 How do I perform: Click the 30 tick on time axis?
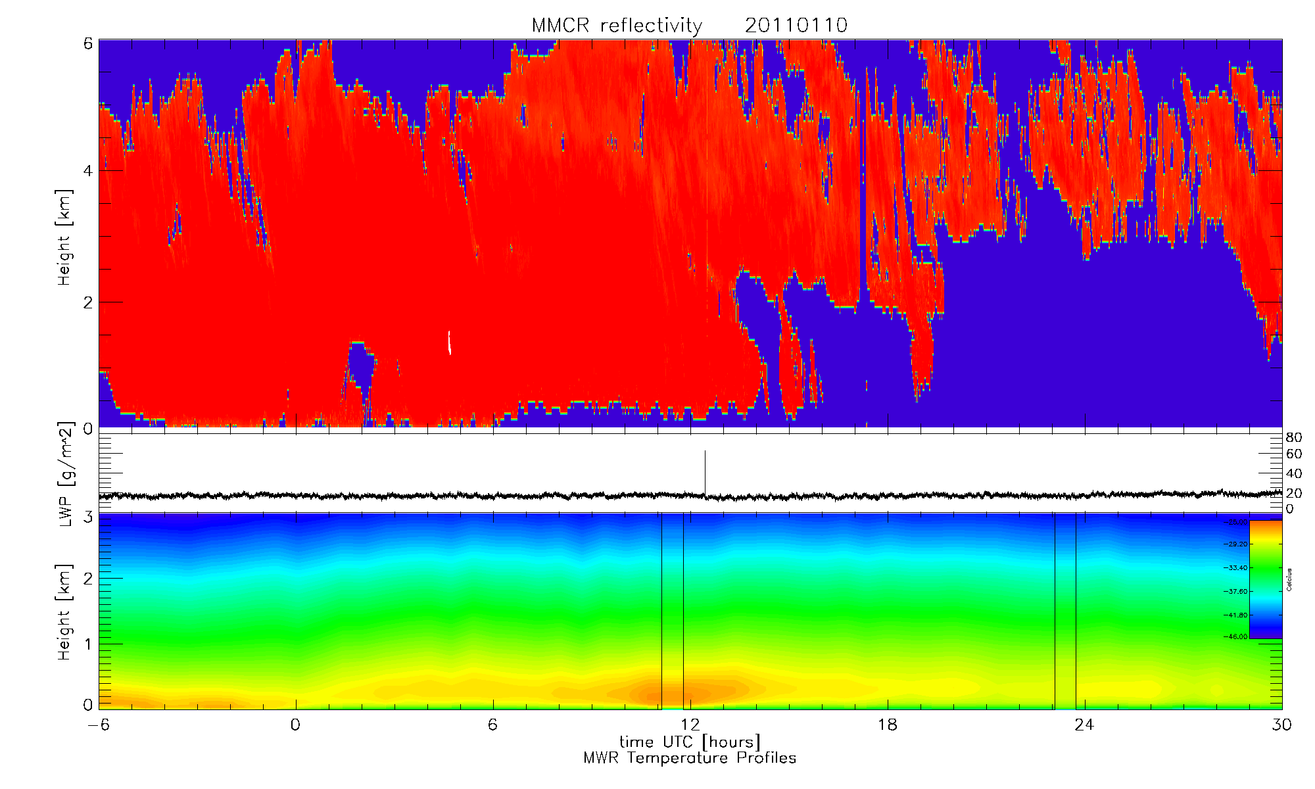click(x=1281, y=725)
